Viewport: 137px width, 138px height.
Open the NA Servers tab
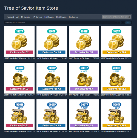(x=37, y=17)
